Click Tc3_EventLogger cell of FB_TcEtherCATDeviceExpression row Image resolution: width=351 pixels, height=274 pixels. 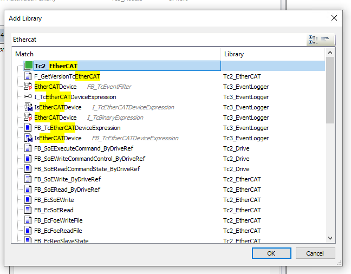[x=246, y=128]
